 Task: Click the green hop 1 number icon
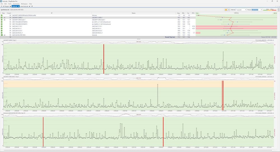(x=2, y=15)
